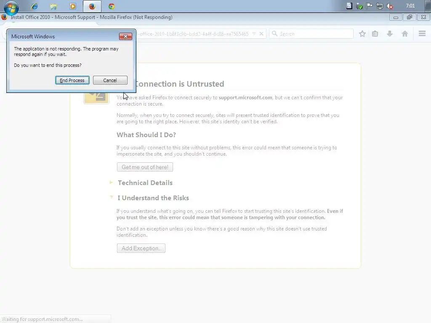431x323 pixels.
Task: Expand the Technical Details section
Action: (145, 183)
